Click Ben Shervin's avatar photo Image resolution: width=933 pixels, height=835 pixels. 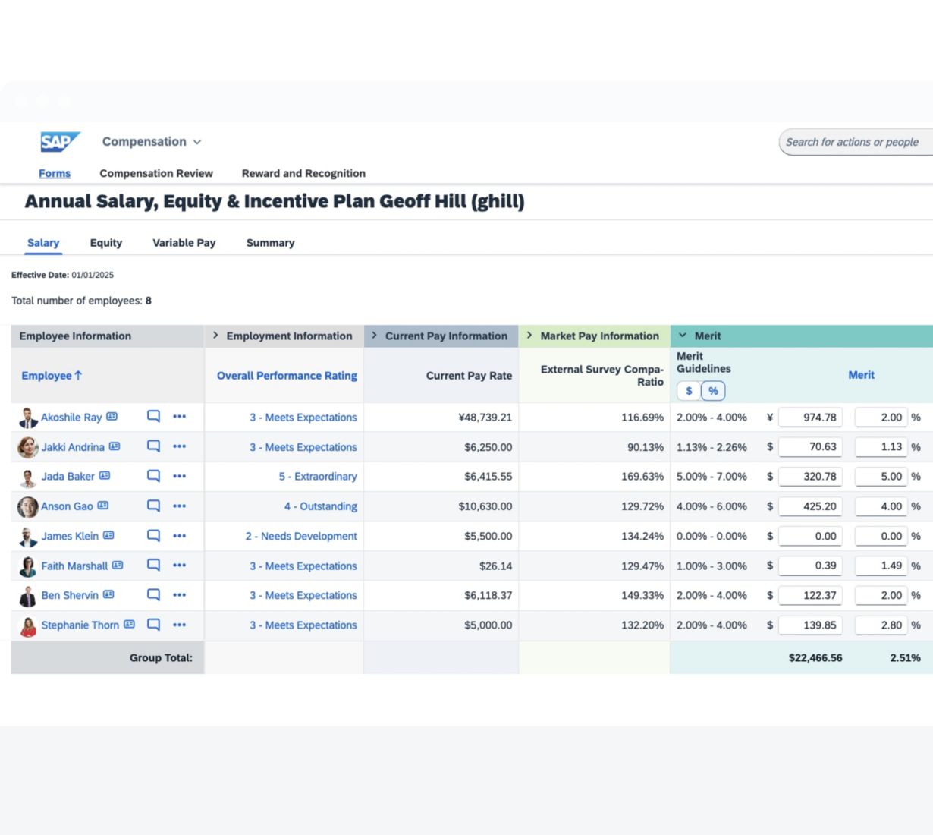(28, 597)
